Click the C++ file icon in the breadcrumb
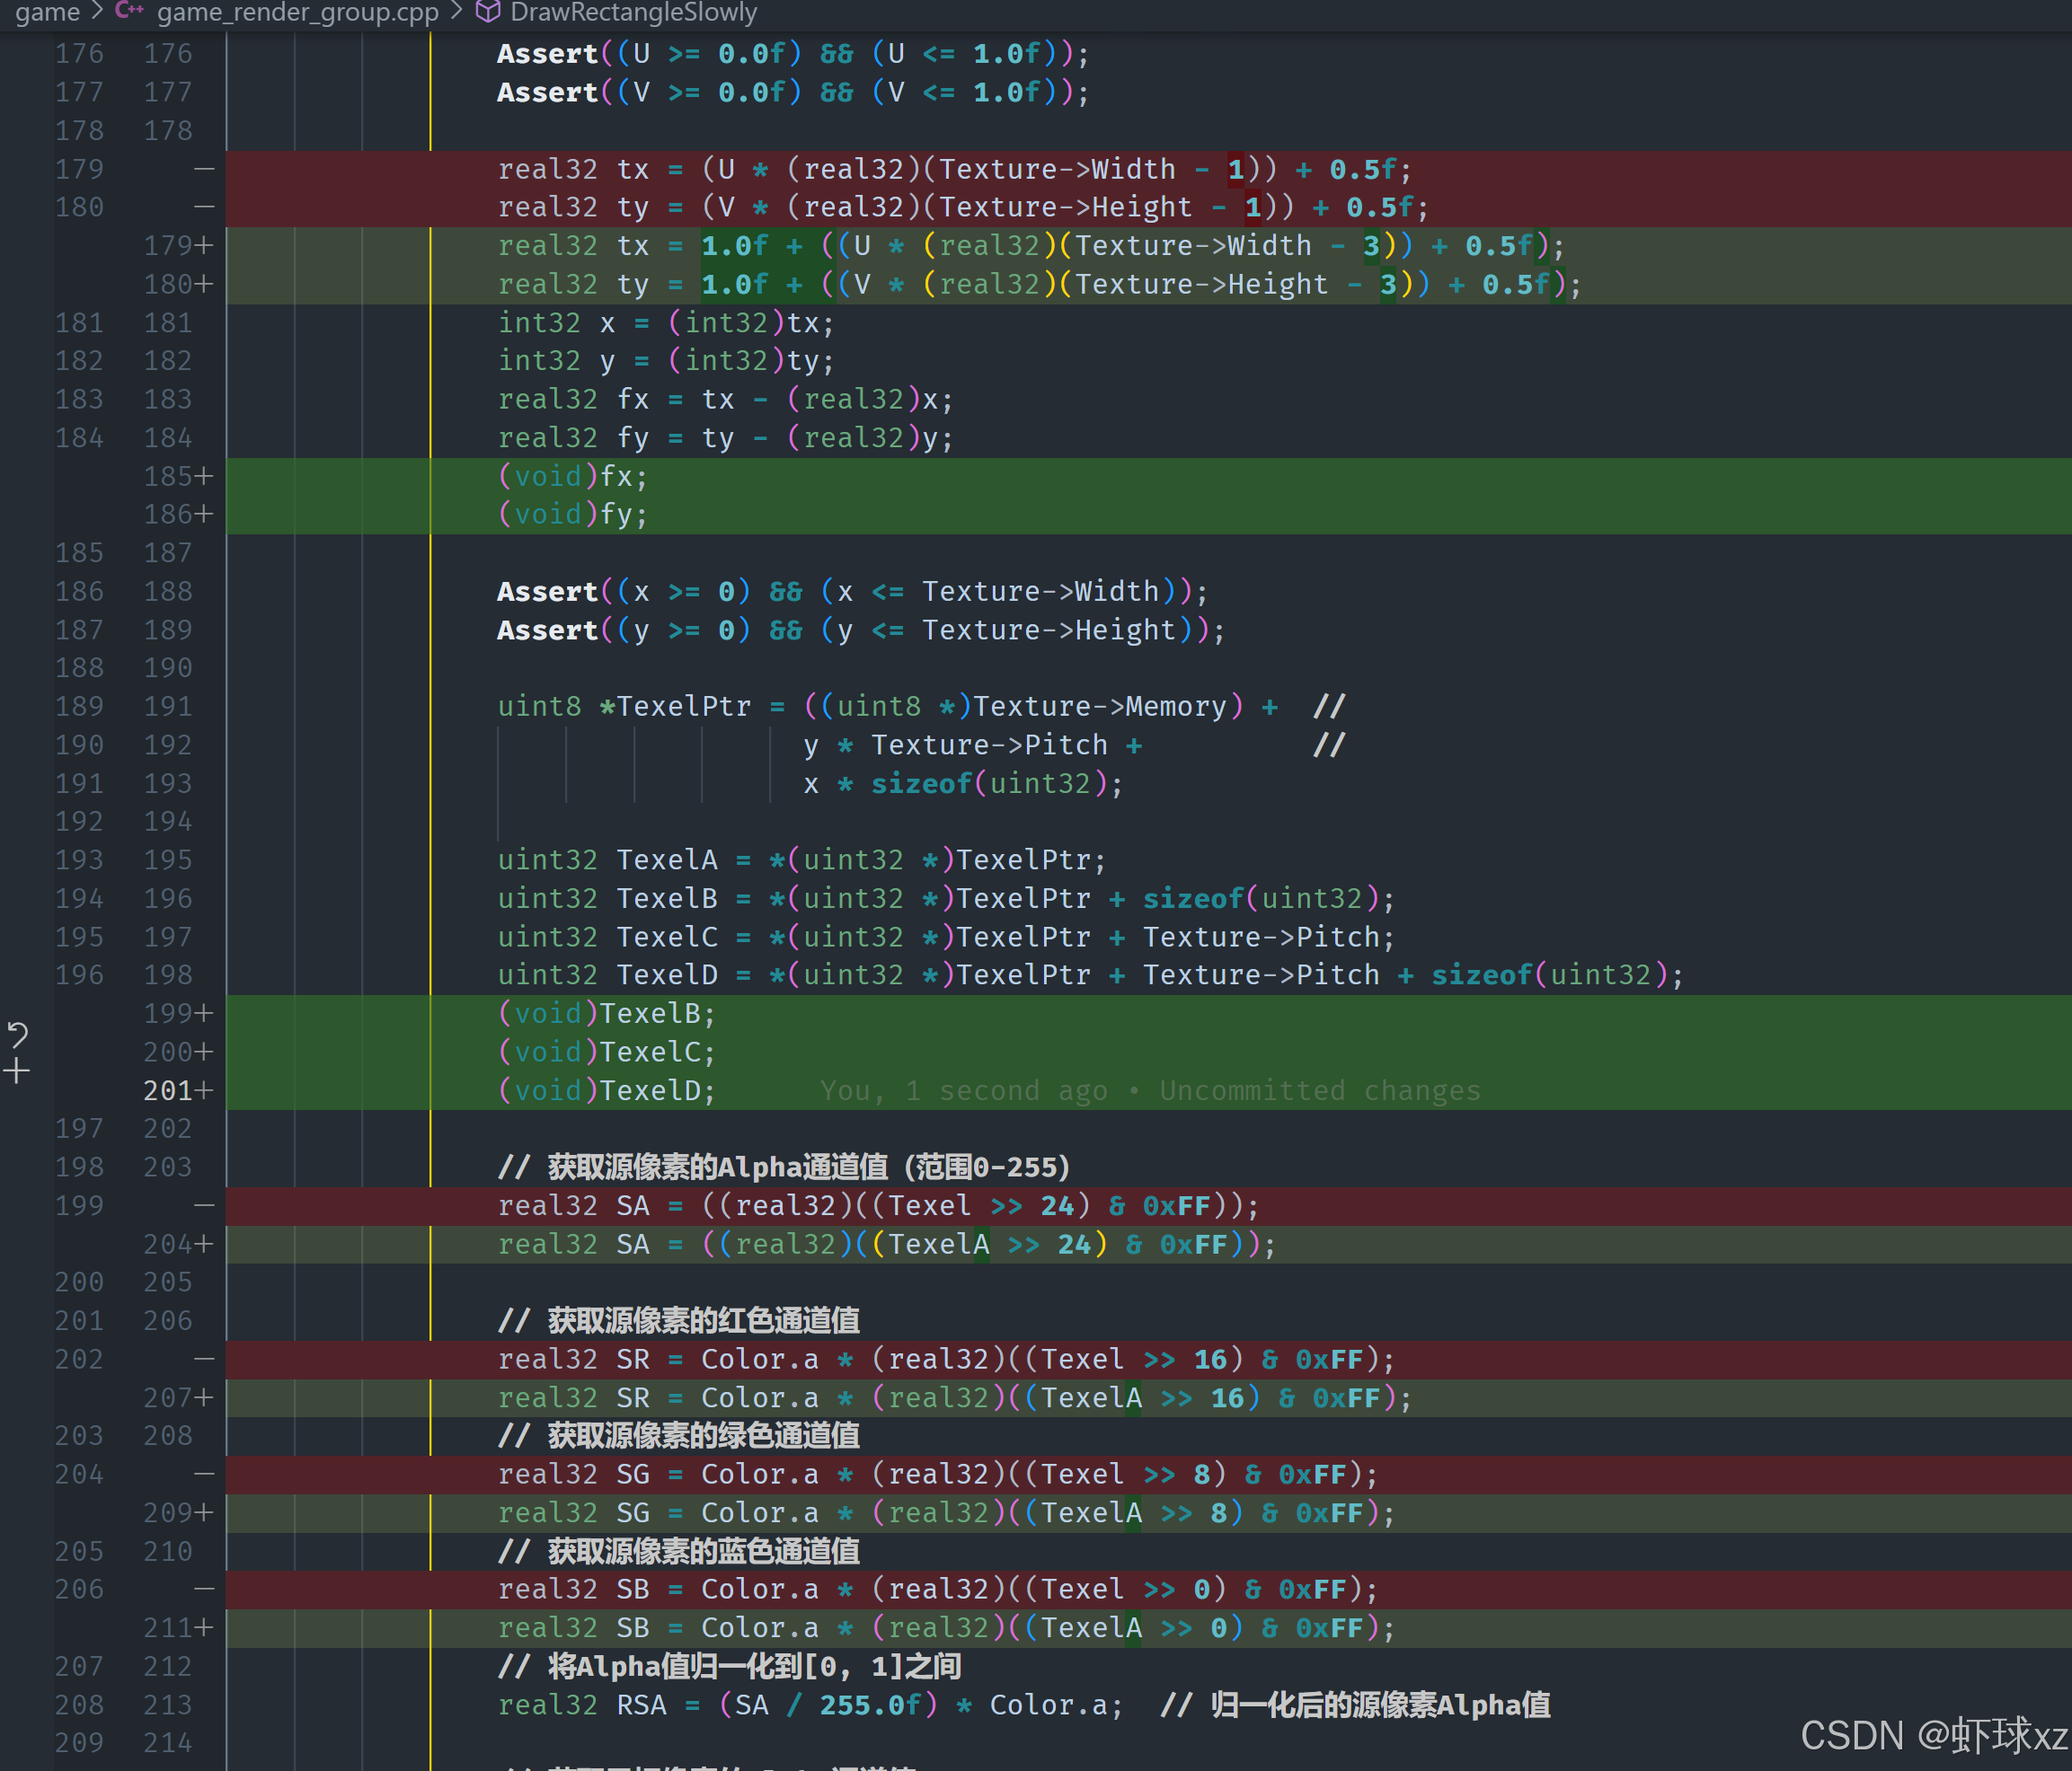The image size is (2072, 1771). pos(129,12)
